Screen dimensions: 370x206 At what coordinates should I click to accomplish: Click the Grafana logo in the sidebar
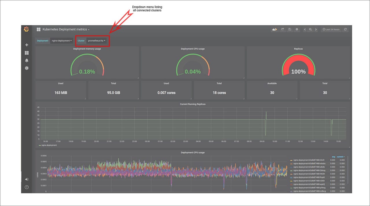26,29
